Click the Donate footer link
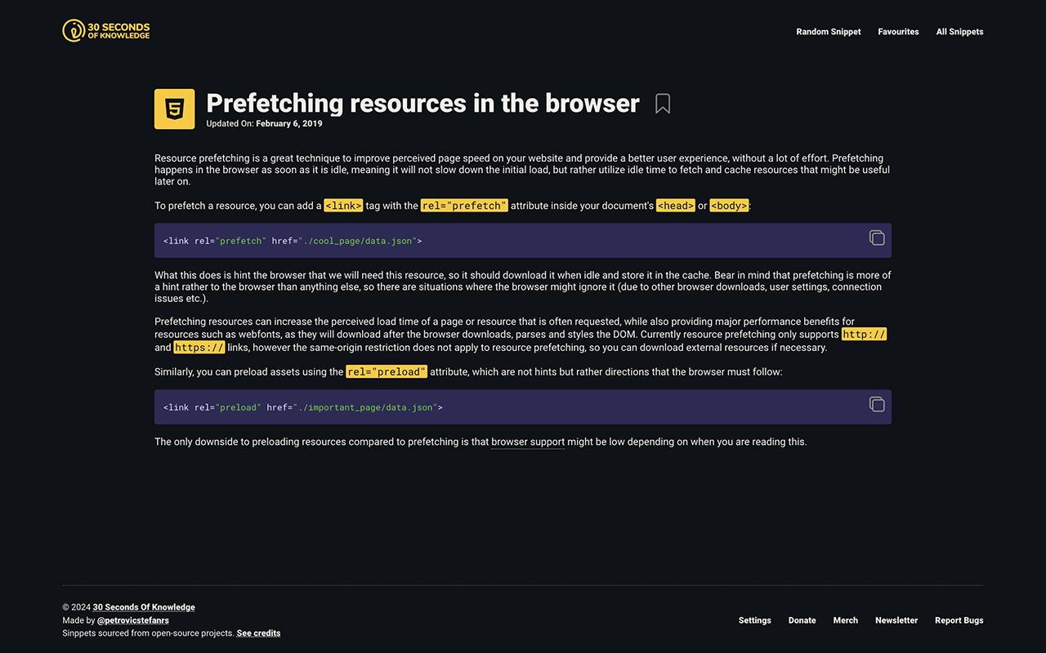Image resolution: width=1046 pixels, height=653 pixels. (802, 620)
